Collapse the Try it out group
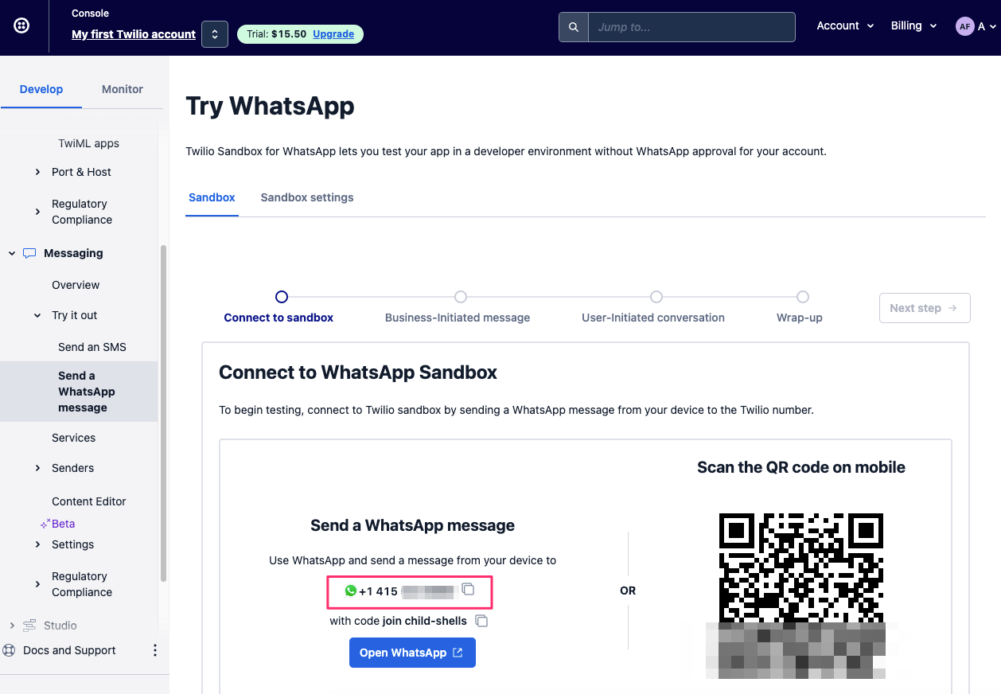Screen dimensions: 1001x694 tap(37, 315)
